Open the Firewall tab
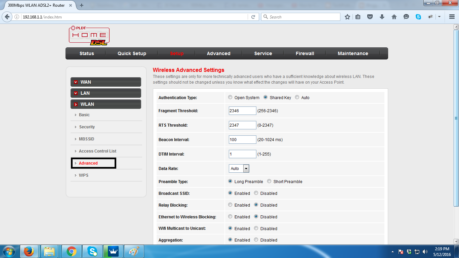 pyautogui.click(x=305, y=53)
